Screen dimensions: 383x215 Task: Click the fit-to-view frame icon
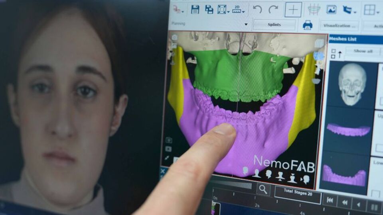221,10
